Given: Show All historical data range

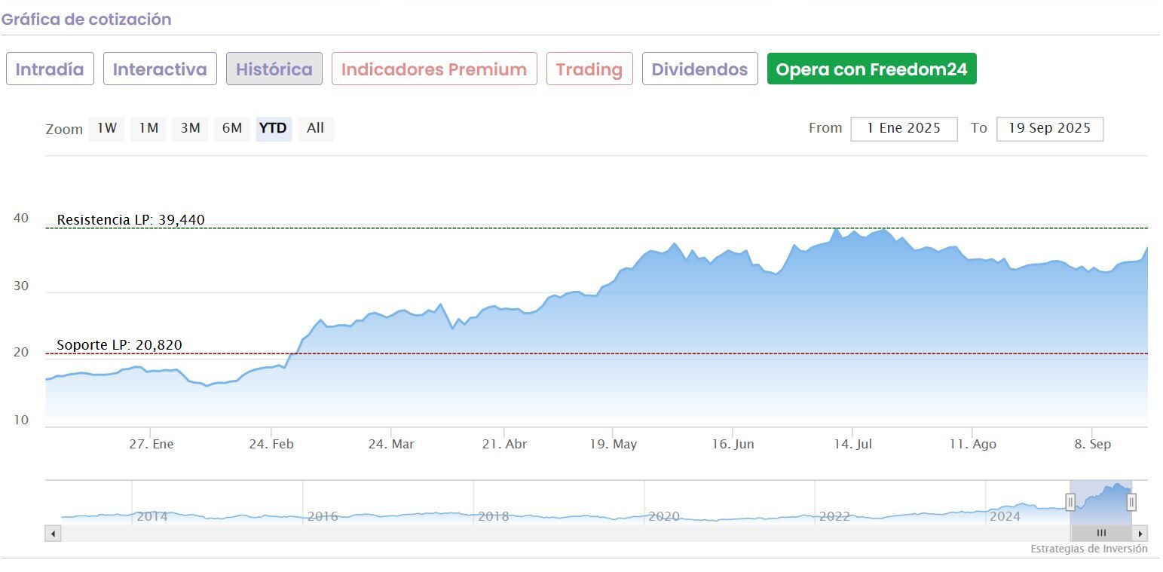Looking at the screenshot, I should 315,128.
